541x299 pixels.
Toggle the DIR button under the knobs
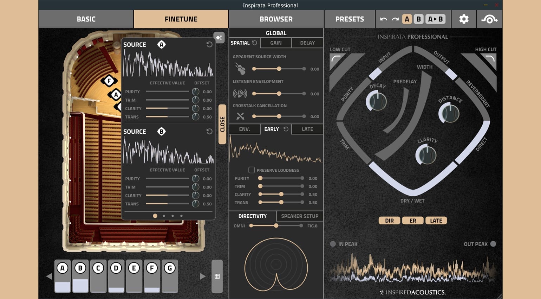click(389, 220)
